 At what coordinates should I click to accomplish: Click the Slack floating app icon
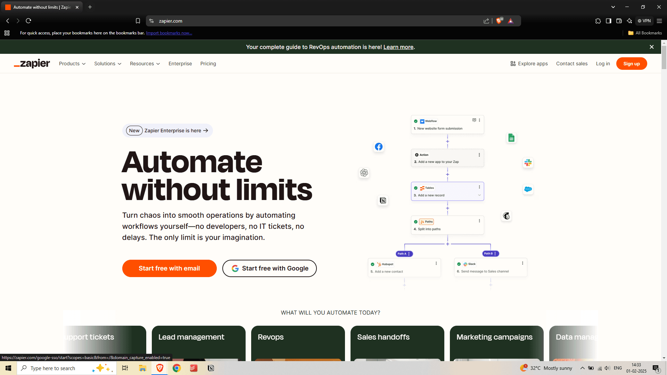coord(528,162)
